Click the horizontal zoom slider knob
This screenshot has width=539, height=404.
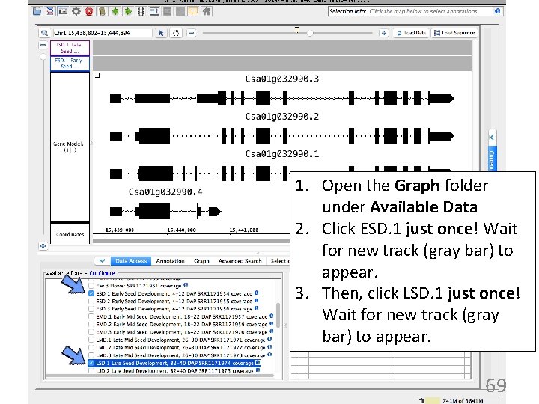(x=310, y=33)
